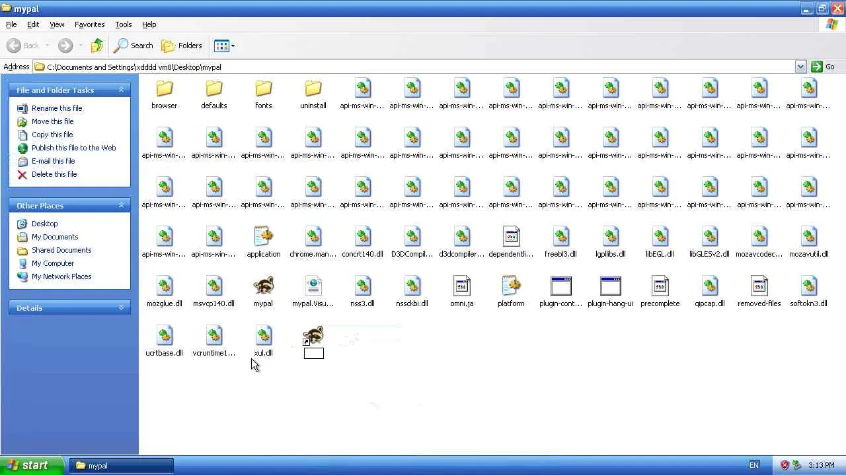Select the mozavutil.dll file
846x475 pixels.
[x=808, y=243]
